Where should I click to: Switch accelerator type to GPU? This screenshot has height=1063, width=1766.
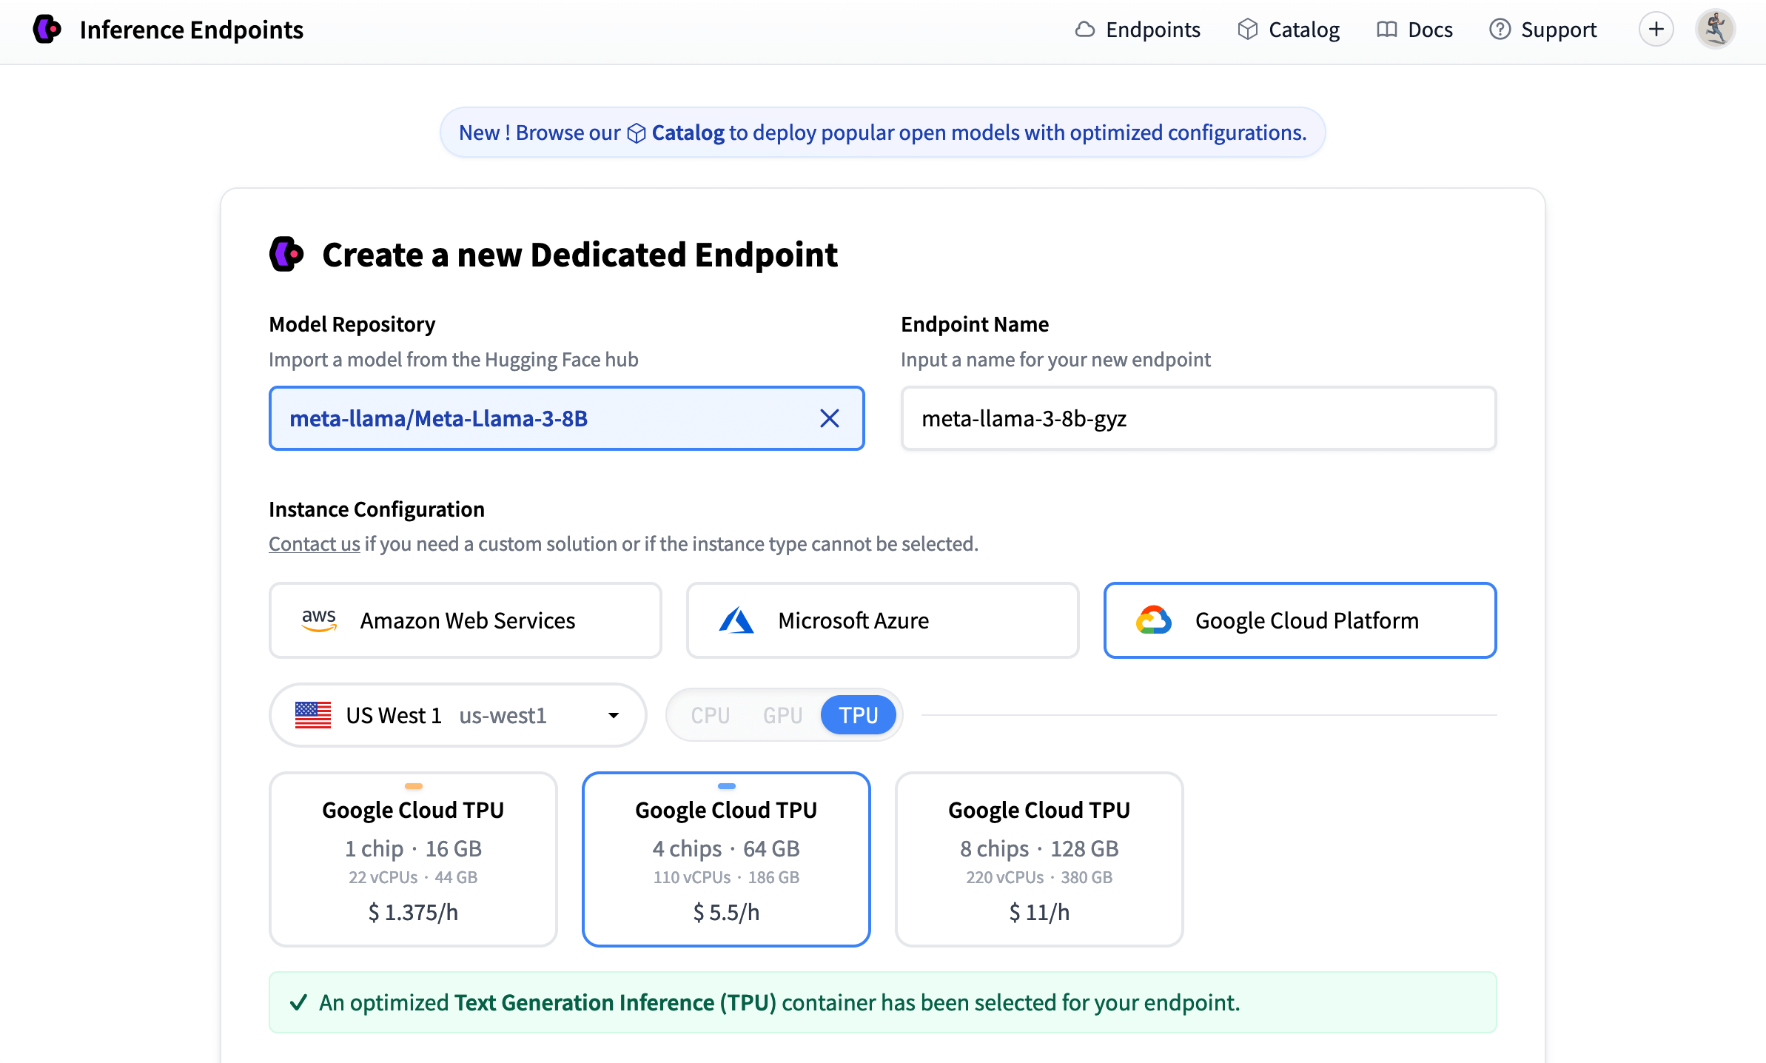tap(782, 715)
